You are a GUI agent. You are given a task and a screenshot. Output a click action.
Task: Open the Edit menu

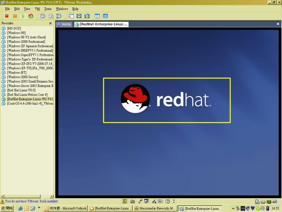point(17,9)
